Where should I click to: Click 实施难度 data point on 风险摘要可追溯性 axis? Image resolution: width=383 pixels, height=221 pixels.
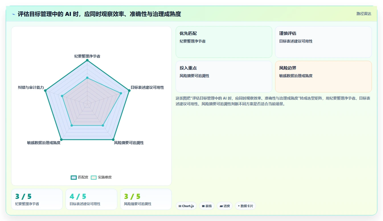coord(103,125)
